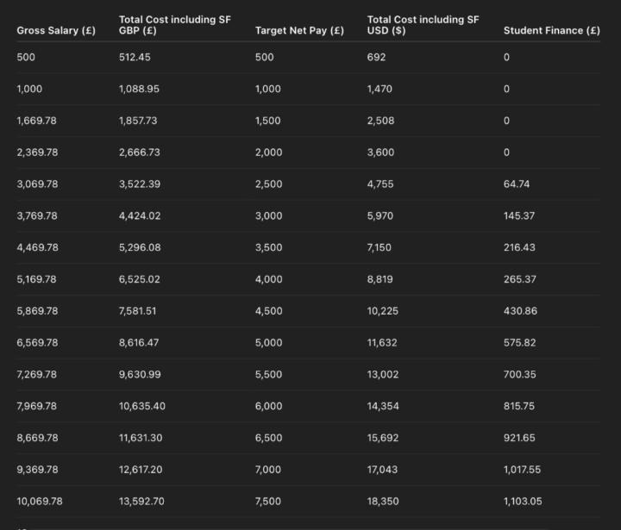Select the target net pay cell 3,000

[x=267, y=215]
